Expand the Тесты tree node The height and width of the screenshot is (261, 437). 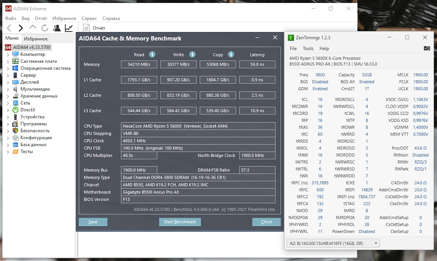(8, 152)
